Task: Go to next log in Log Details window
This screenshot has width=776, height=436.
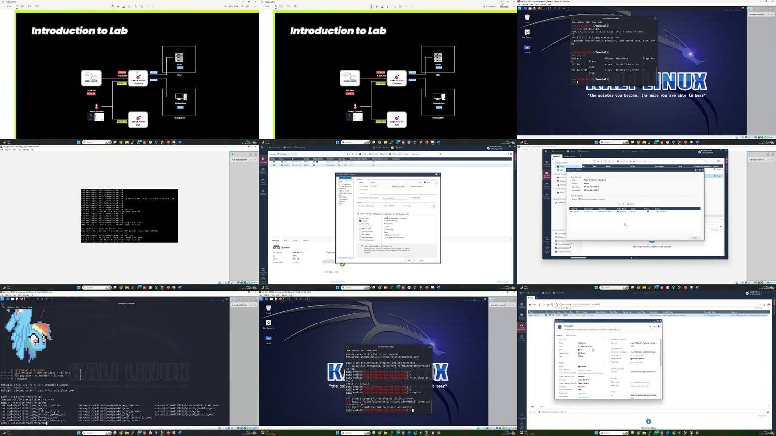Action: (654, 326)
